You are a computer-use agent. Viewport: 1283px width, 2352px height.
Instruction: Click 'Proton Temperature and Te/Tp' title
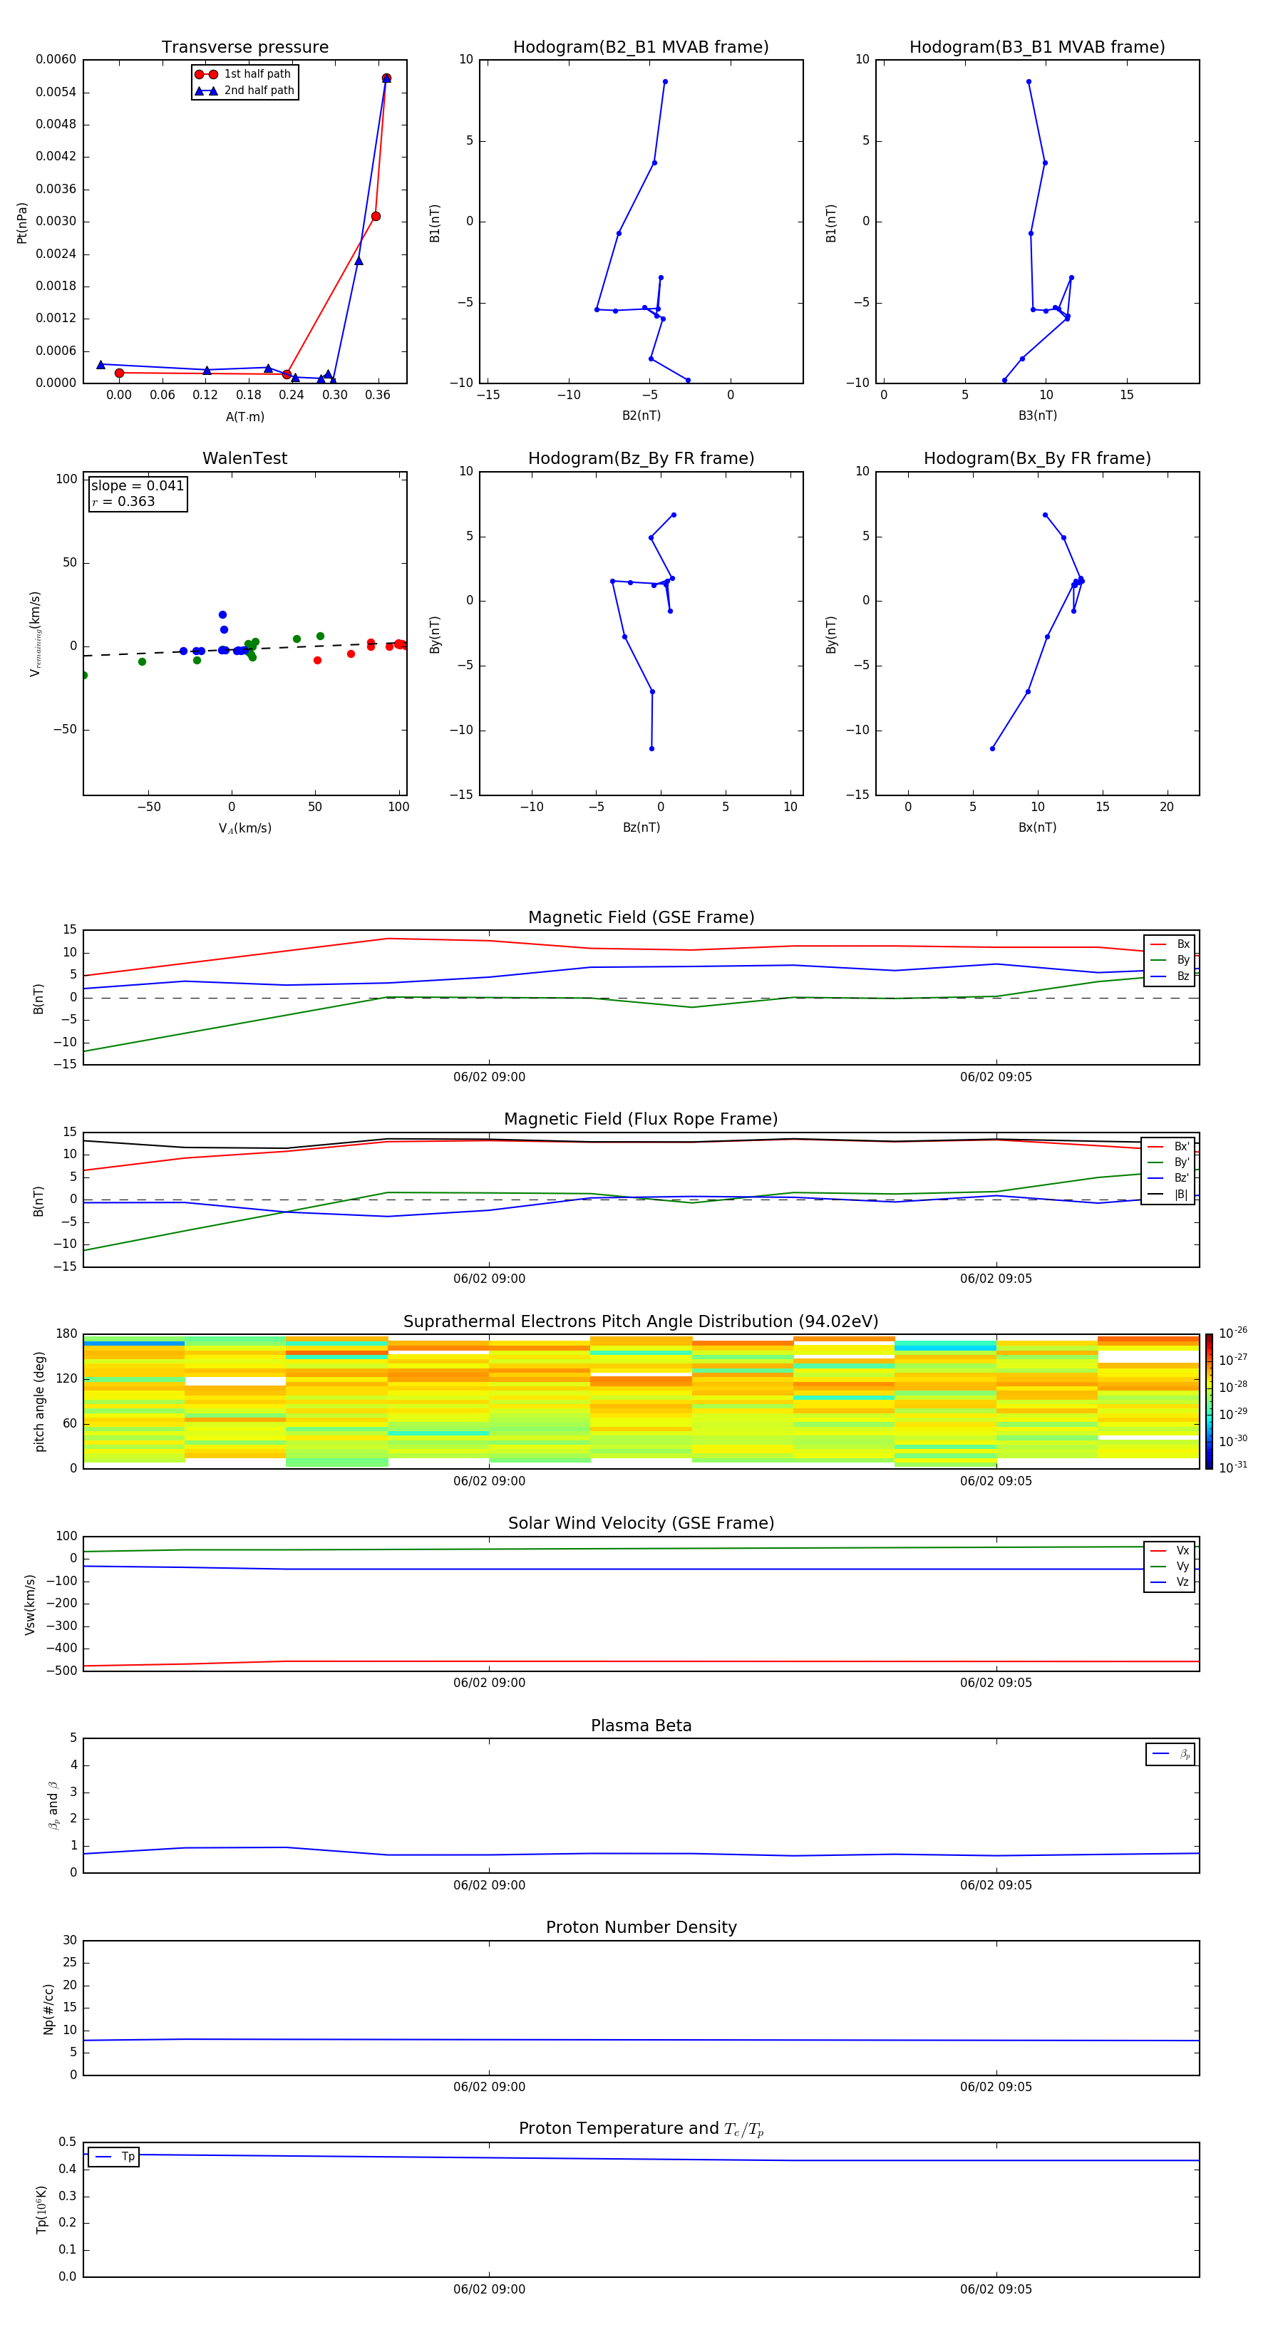641,2128
